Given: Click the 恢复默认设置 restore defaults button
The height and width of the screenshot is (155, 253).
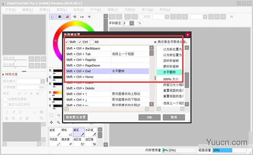Looking at the screenshot, I should click(x=76, y=117).
